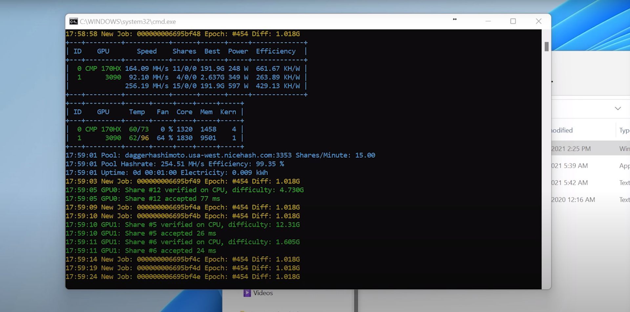The height and width of the screenshot is (312, 630).
Task: Click the Uptime: 0d 00:01:00 text
Action: pos(139,173)
